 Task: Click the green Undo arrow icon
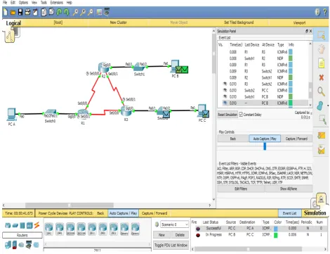click(x=59, y=12)
